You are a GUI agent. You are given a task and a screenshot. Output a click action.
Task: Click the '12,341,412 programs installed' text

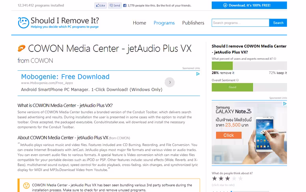tap(41, 5)
